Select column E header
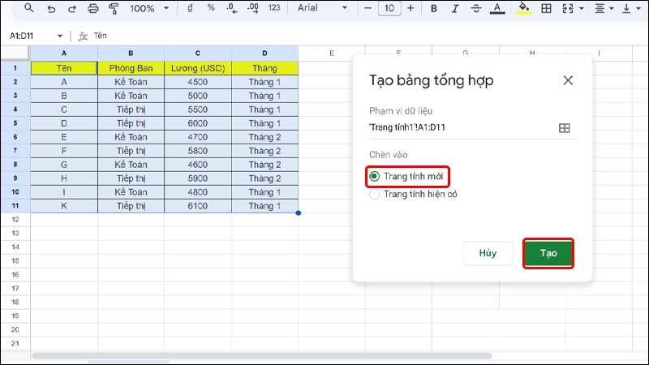Viewport: 649px width, 365px height. (x=332, y=53)
